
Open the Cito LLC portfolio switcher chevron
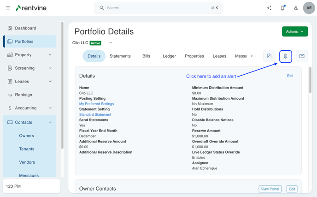(111, 43)
